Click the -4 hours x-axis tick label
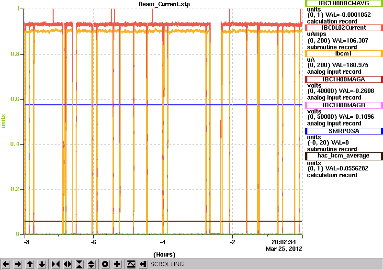Screen dimensions: 383x270 tap(163, 242)
